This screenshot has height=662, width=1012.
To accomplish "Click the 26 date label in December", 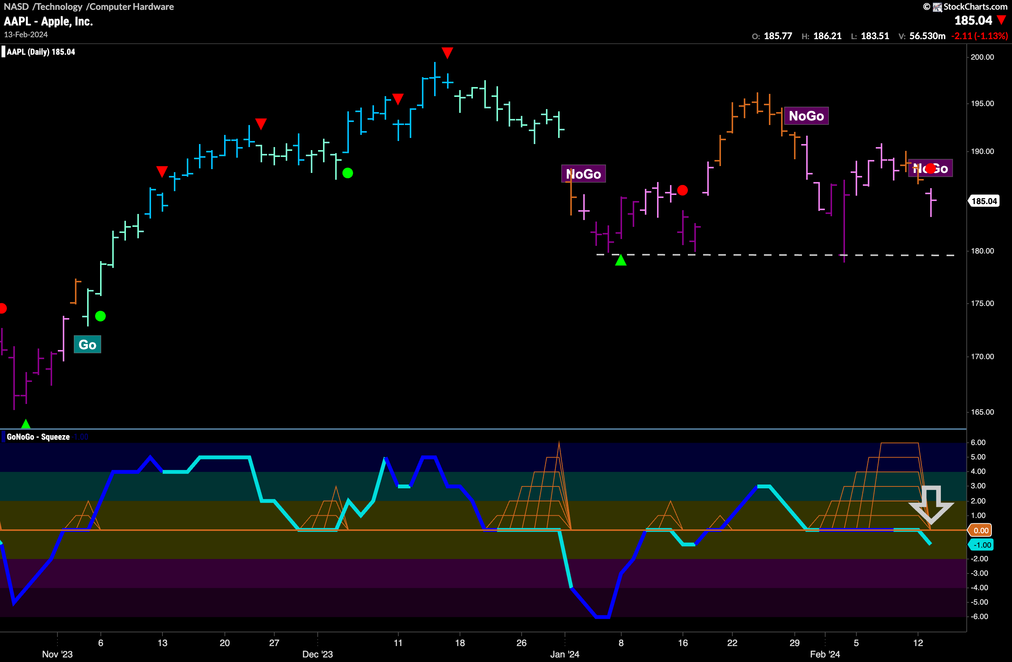I will tap(521, 643).
